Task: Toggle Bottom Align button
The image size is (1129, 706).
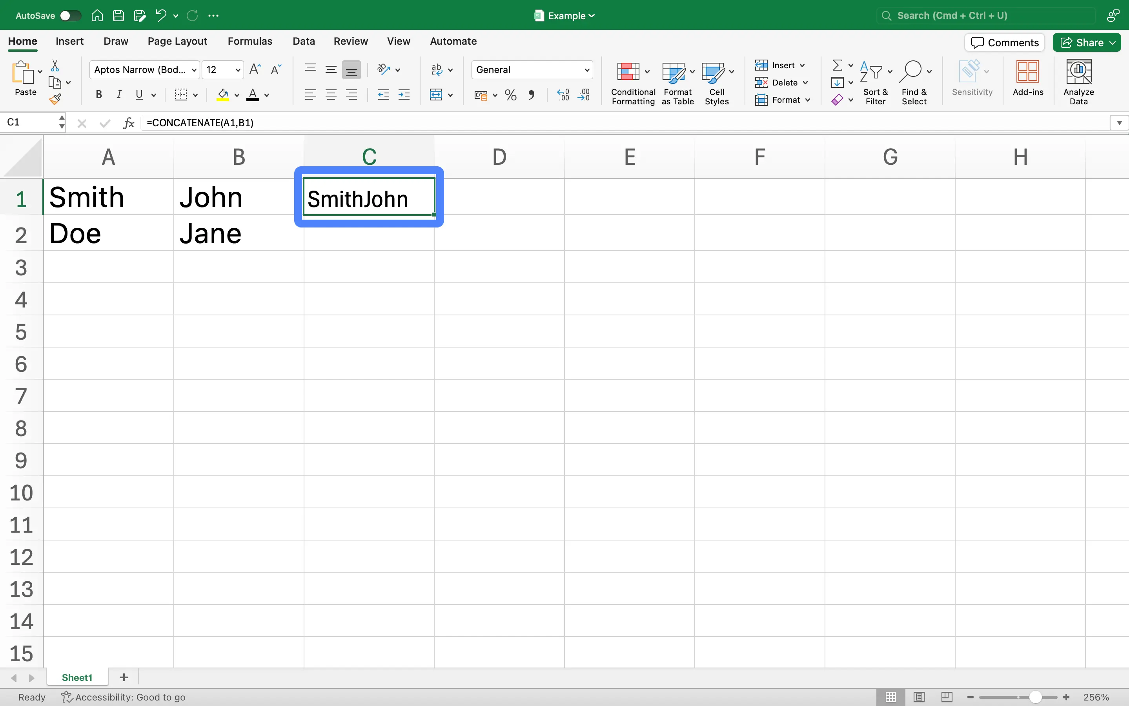Action: tap(351, 69)
